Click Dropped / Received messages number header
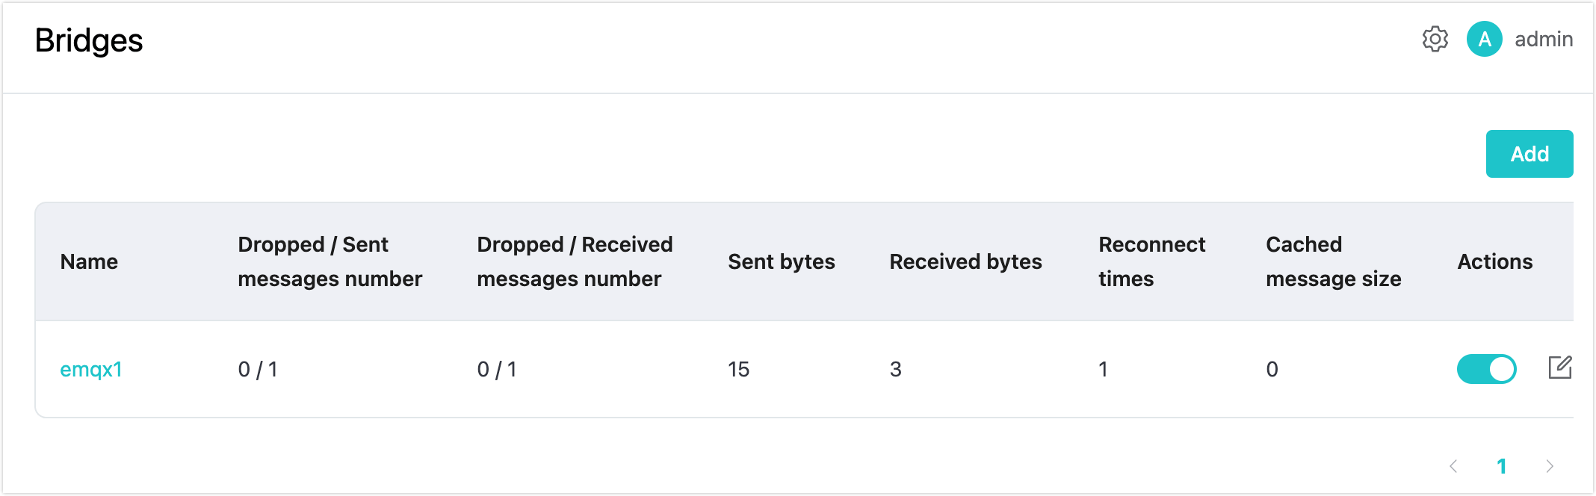Viewport: 1596px width, 496px height. pyautogui.click(x=575, y=261)
